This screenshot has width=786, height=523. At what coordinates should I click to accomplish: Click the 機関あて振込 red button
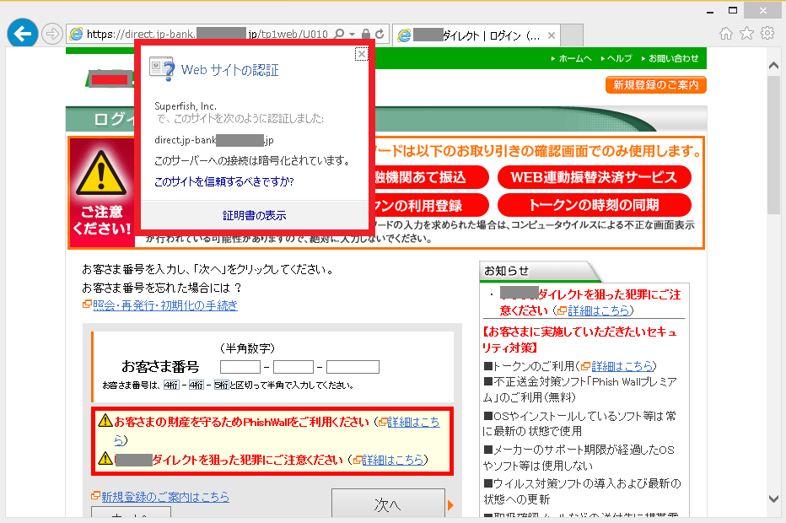point(431,177)
